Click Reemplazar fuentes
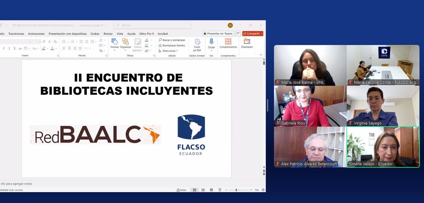This screenshot has width=424, height=203. click(172, 45)
